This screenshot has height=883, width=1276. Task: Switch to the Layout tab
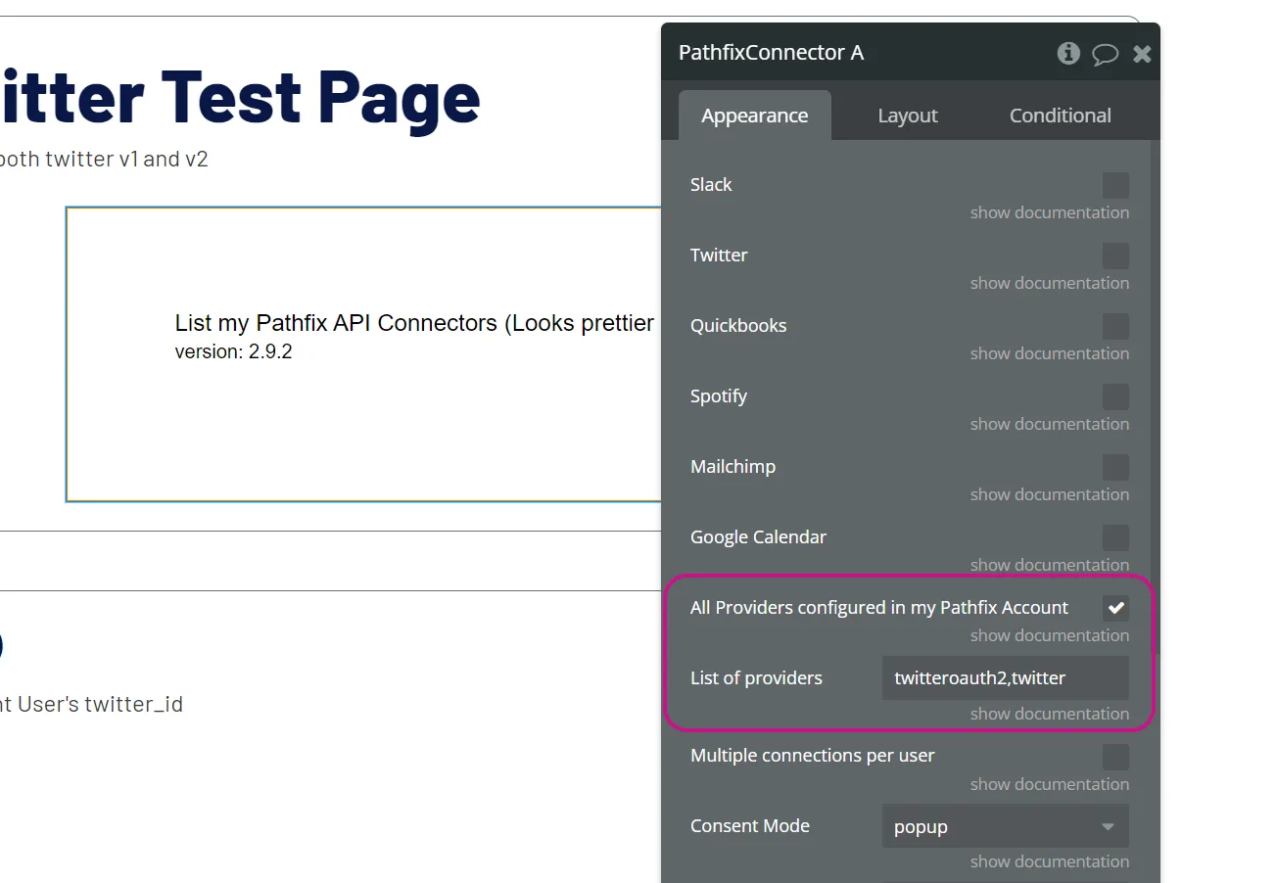908,116
